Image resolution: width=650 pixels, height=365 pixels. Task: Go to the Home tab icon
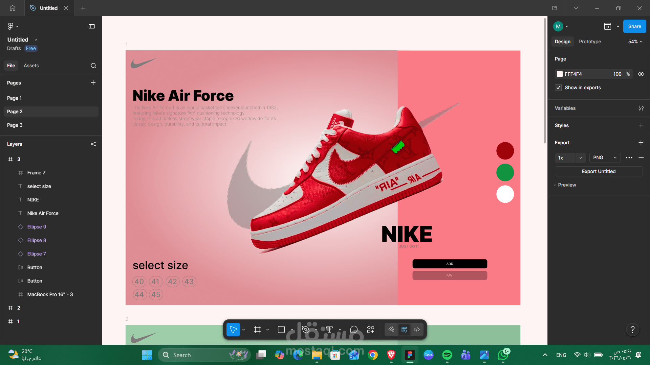13,8
